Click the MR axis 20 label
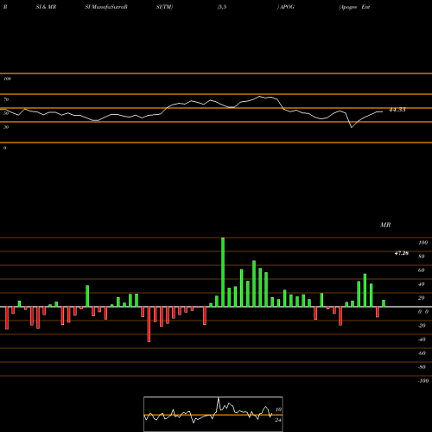 point(421,298)
